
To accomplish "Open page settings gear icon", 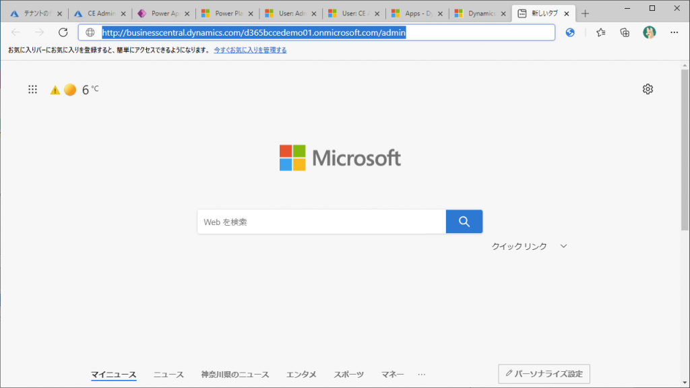I will coord(648,89).
